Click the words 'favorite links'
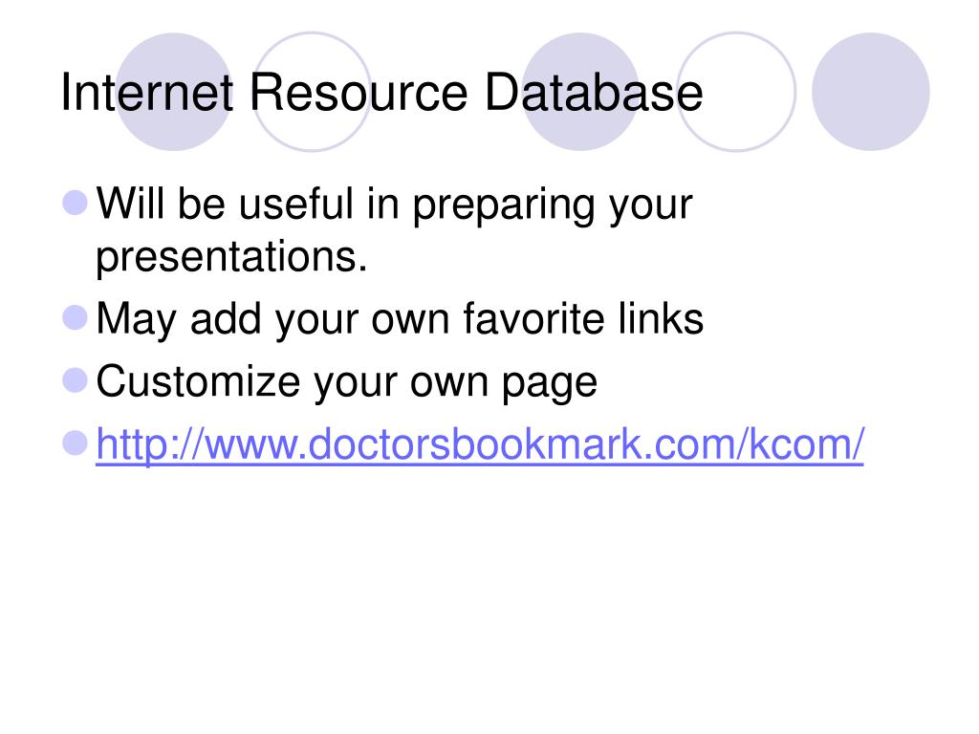Screen dimensions: 979x734 [x=583, y=318]
